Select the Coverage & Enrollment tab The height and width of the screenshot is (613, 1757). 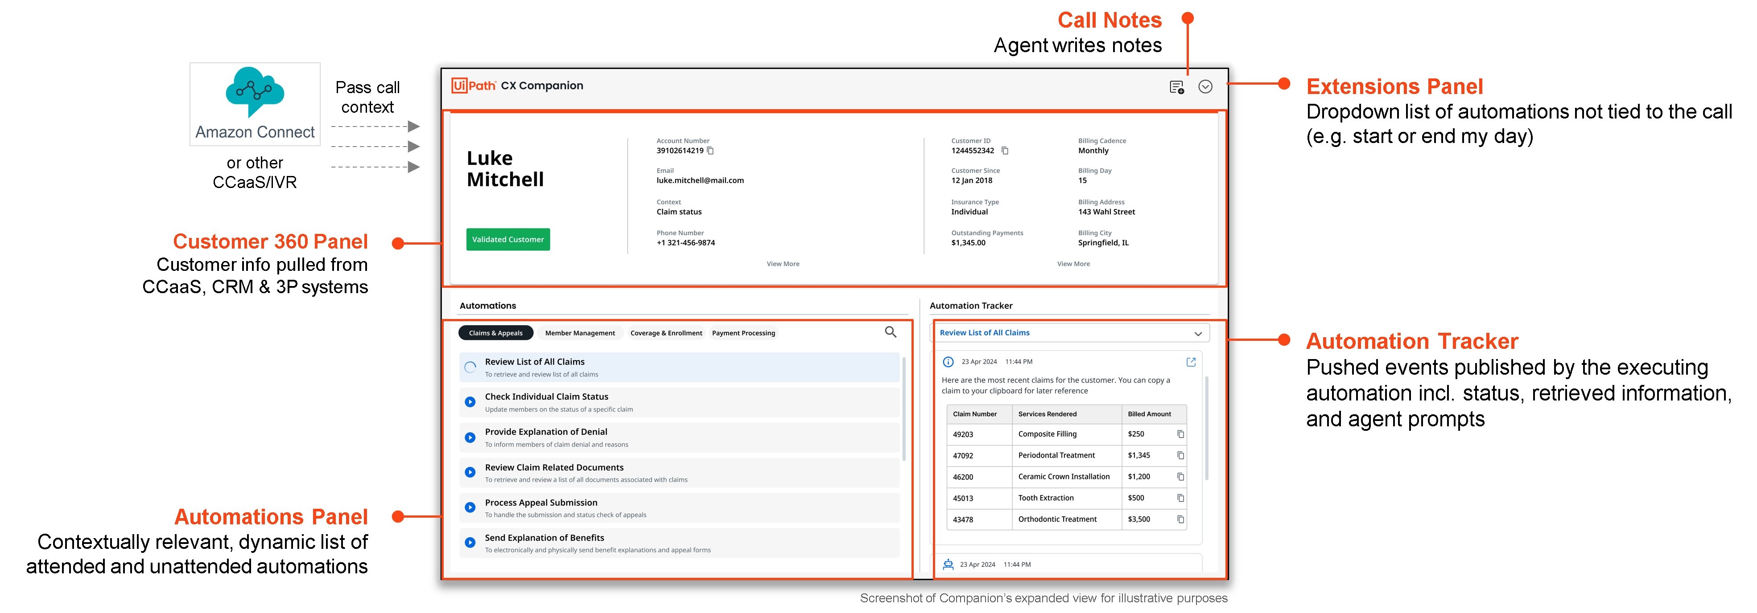pos(666,333)
